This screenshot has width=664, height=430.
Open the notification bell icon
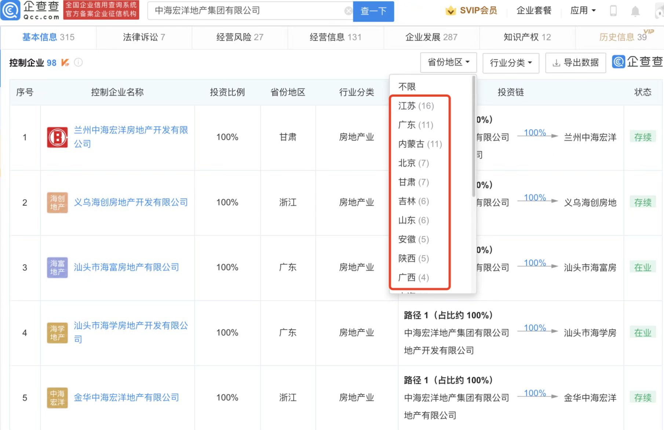[635, 11]
